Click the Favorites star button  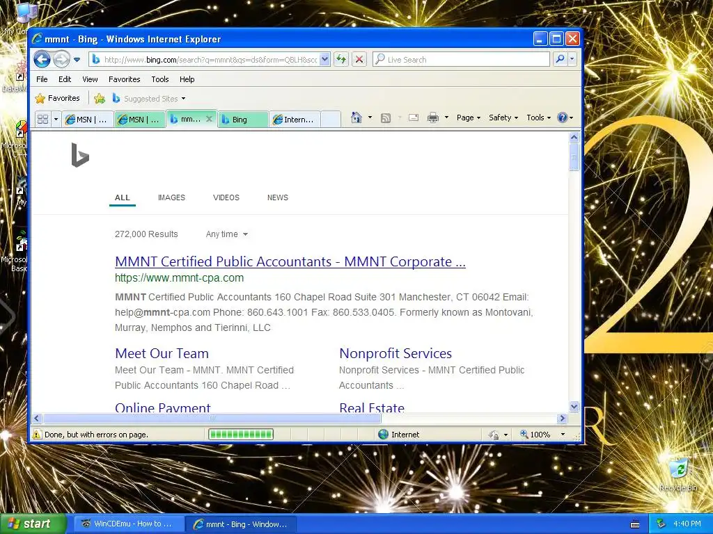57,98
